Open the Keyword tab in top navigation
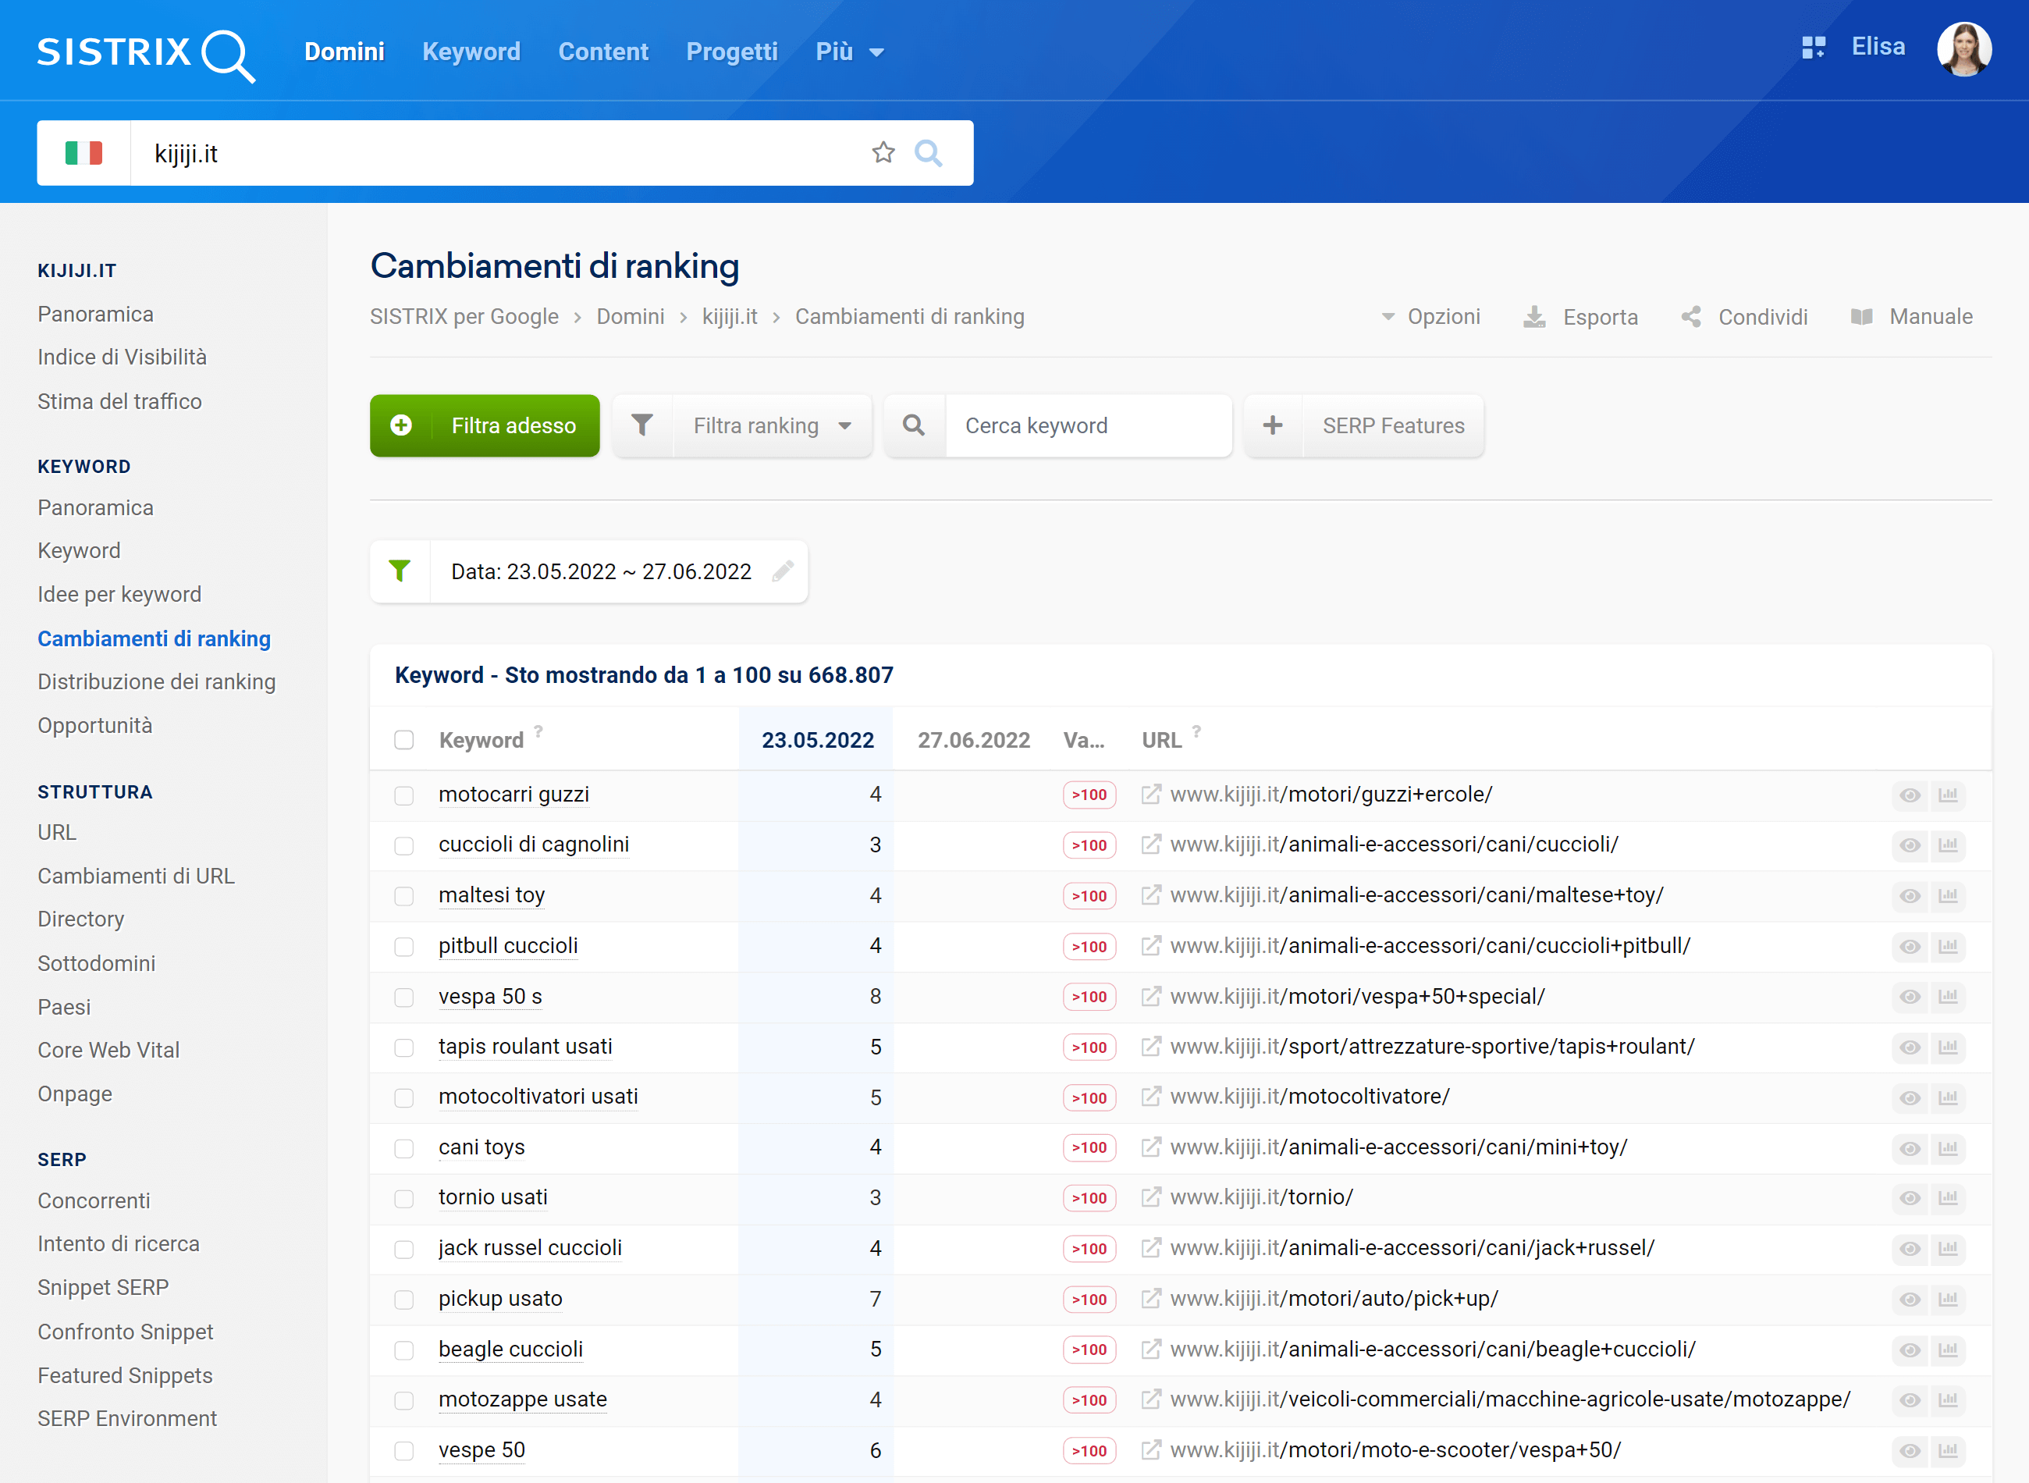Viewport: 2029px width, 1483px height. click(x=471, y=52)
